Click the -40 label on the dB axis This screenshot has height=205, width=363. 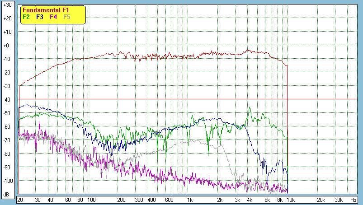(x=7, y=99)
